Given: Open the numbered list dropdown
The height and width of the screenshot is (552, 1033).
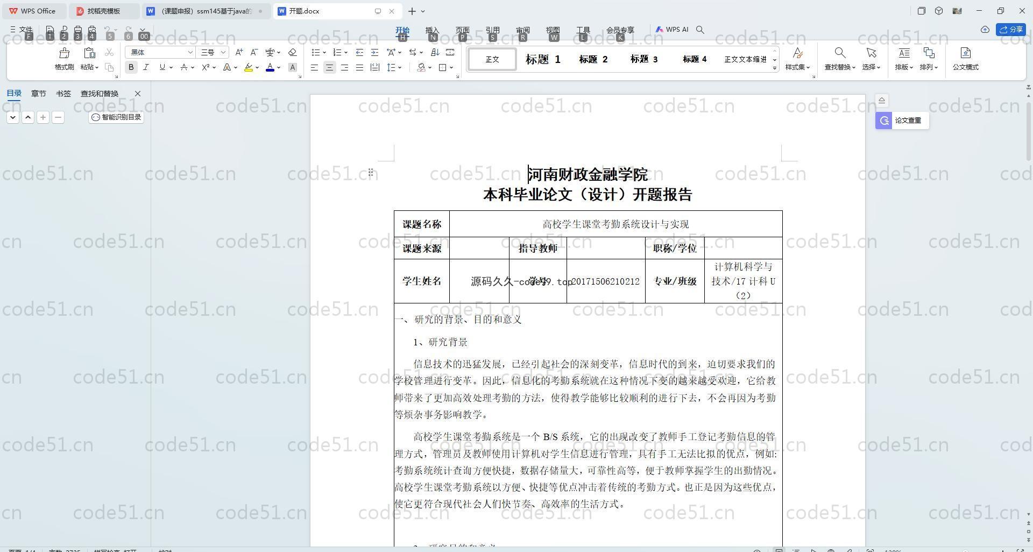Looking at the screenshot, I should click(345, 53).
